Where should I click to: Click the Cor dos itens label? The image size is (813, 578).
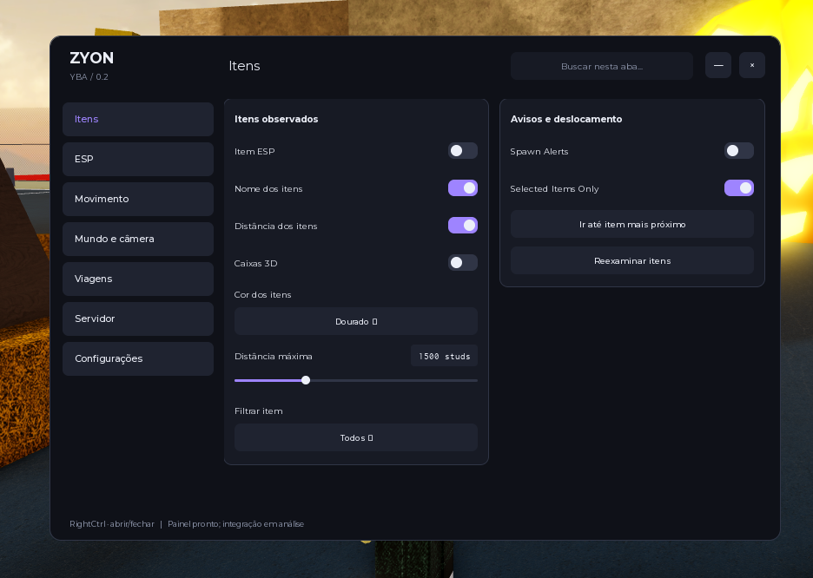(263, 295)
